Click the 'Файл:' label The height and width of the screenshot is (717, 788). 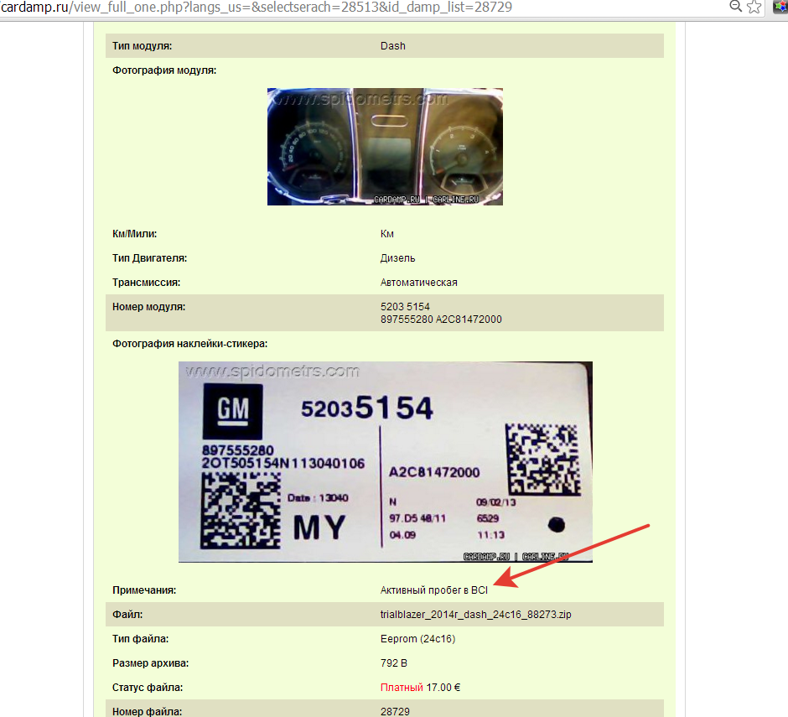(x=127, y=615)
